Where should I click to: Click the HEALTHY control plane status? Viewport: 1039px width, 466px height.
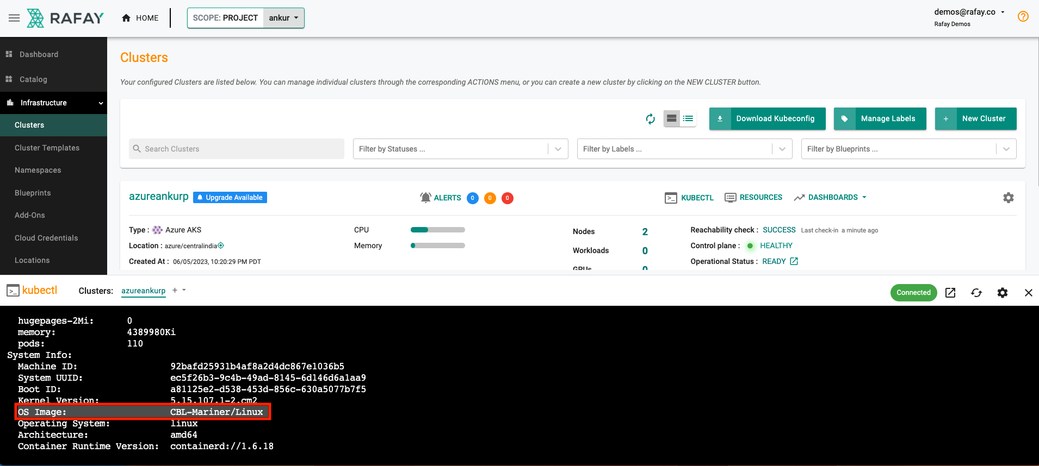(776, 245)
